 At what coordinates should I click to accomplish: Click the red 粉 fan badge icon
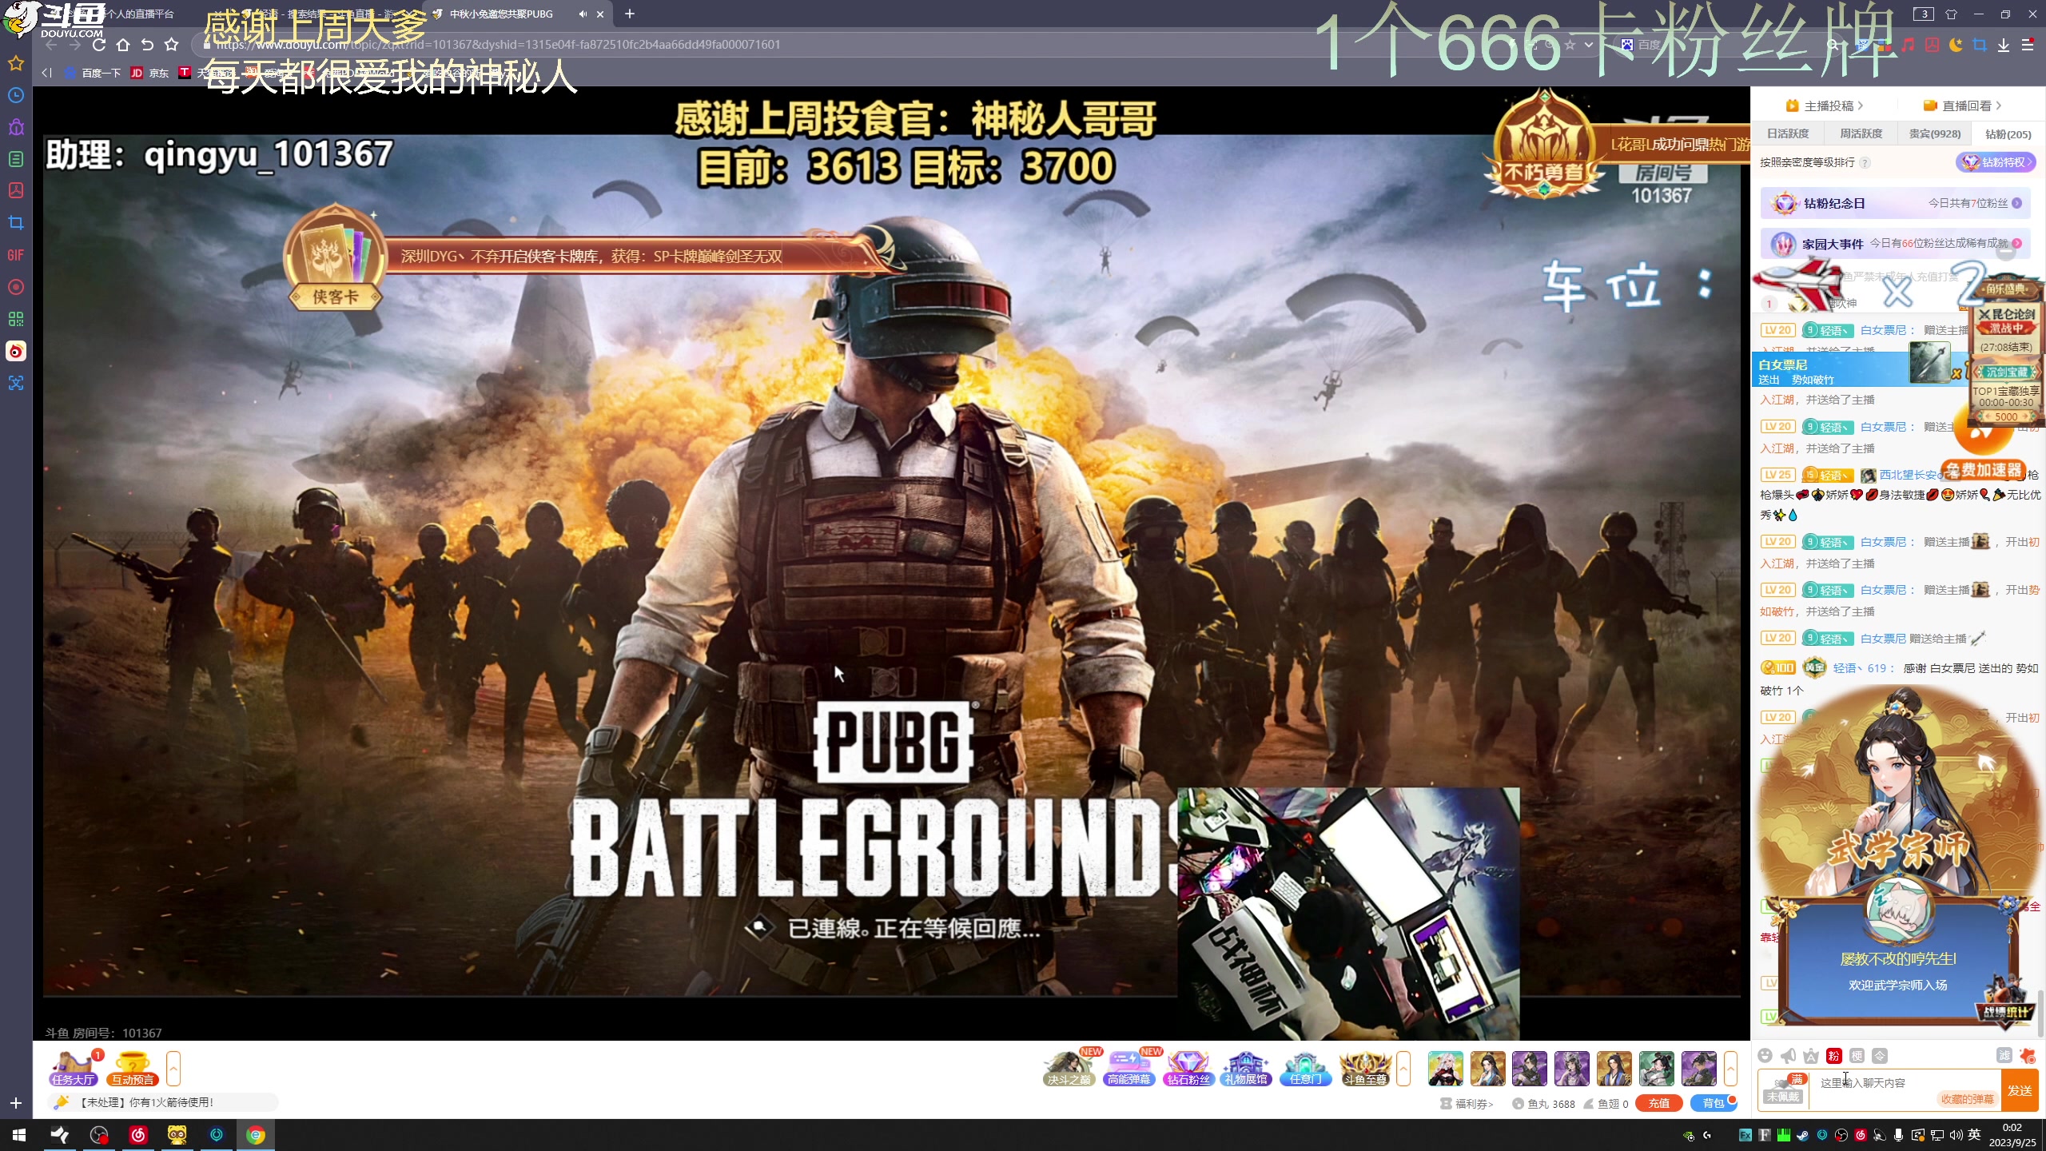coord(1834,1056)
